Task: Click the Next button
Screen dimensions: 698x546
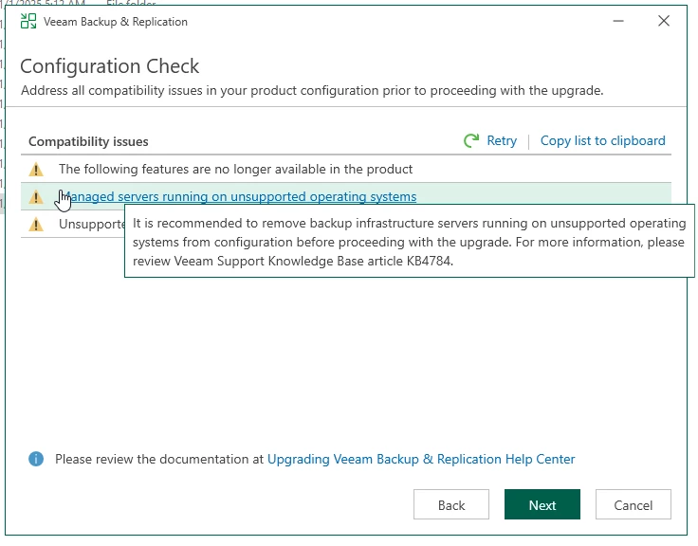Action: (542, 504)
